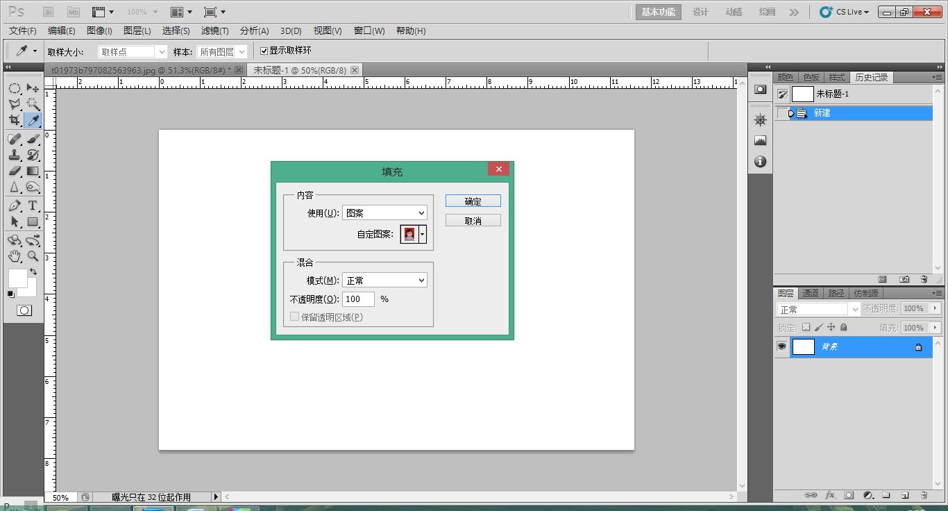
Task: Select the Clone Stamp tool
Action: pos(14,155)
